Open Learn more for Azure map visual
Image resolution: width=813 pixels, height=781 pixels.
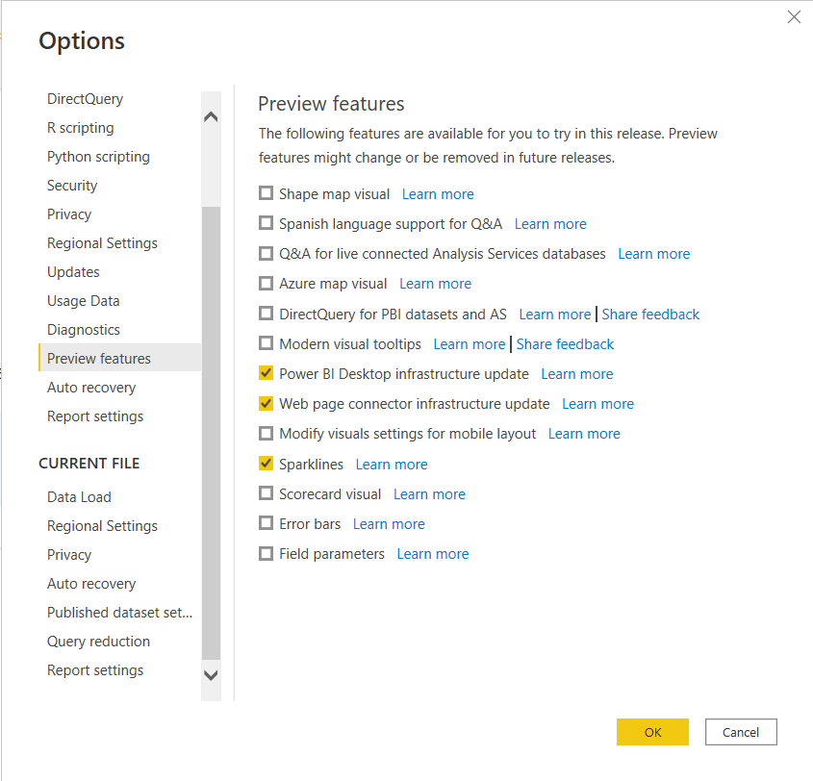[x=435, y=284]
